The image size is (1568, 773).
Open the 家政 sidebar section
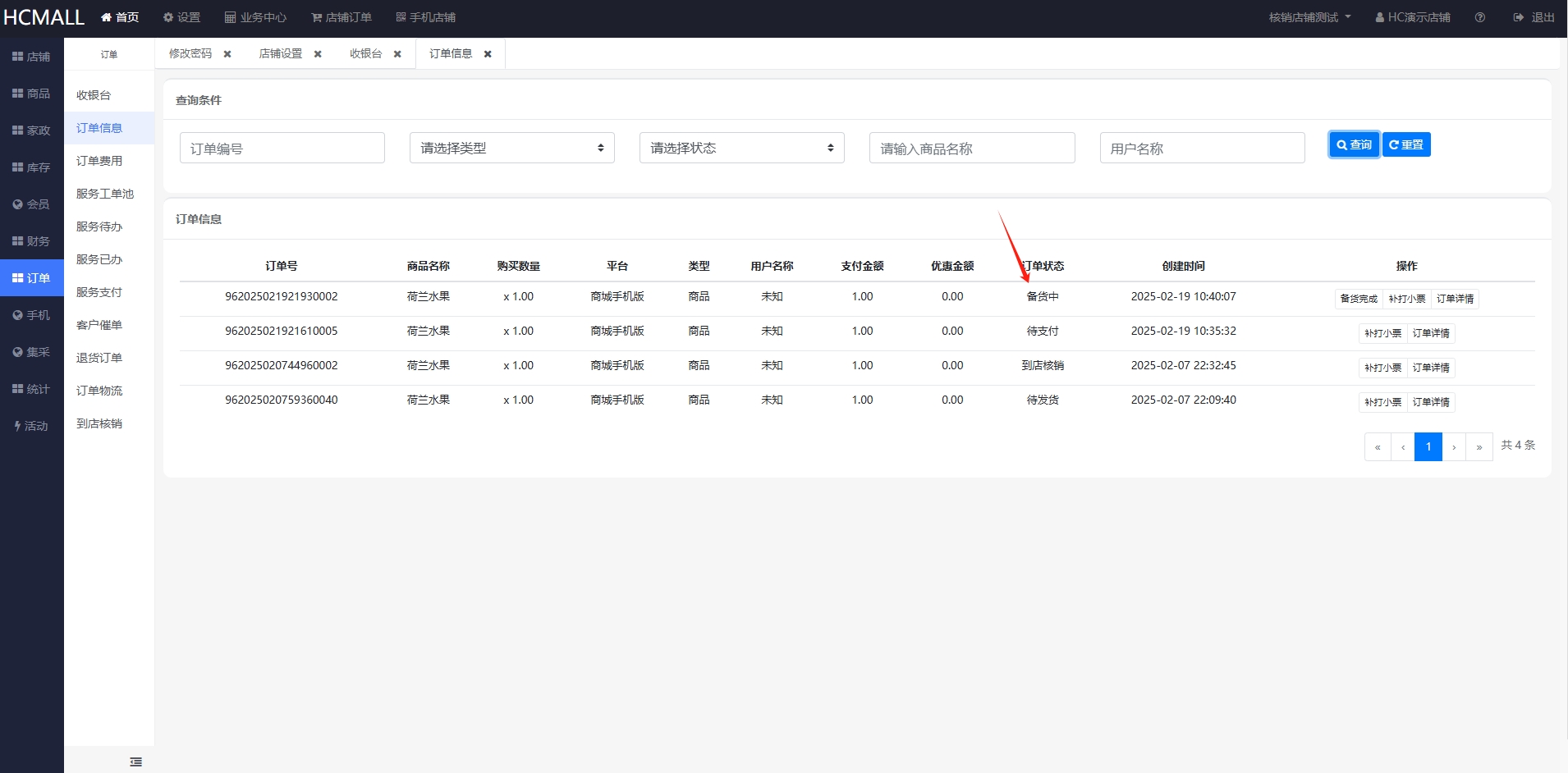31,130
